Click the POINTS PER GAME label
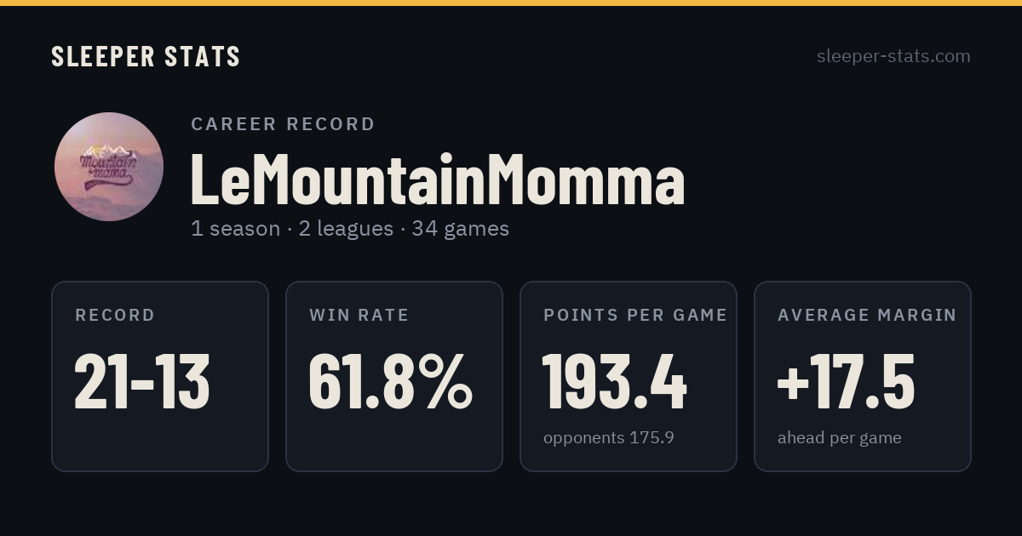This screenshot has height=536, width=1022. coord(635,316)
